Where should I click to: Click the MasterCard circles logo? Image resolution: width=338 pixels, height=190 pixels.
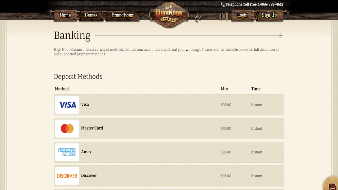point(67,128)
